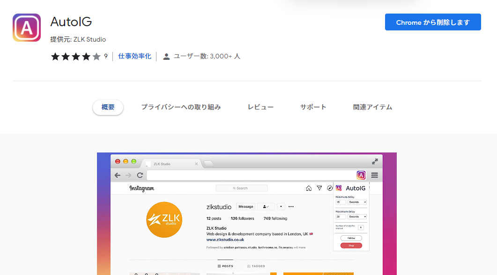
Task: Click the Message button on zlkstudio profile
Action: (x=245, y=207)
